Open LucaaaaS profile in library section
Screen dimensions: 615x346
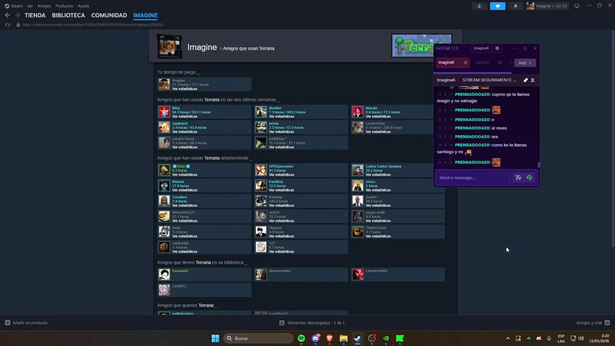[x=180, y=271]
